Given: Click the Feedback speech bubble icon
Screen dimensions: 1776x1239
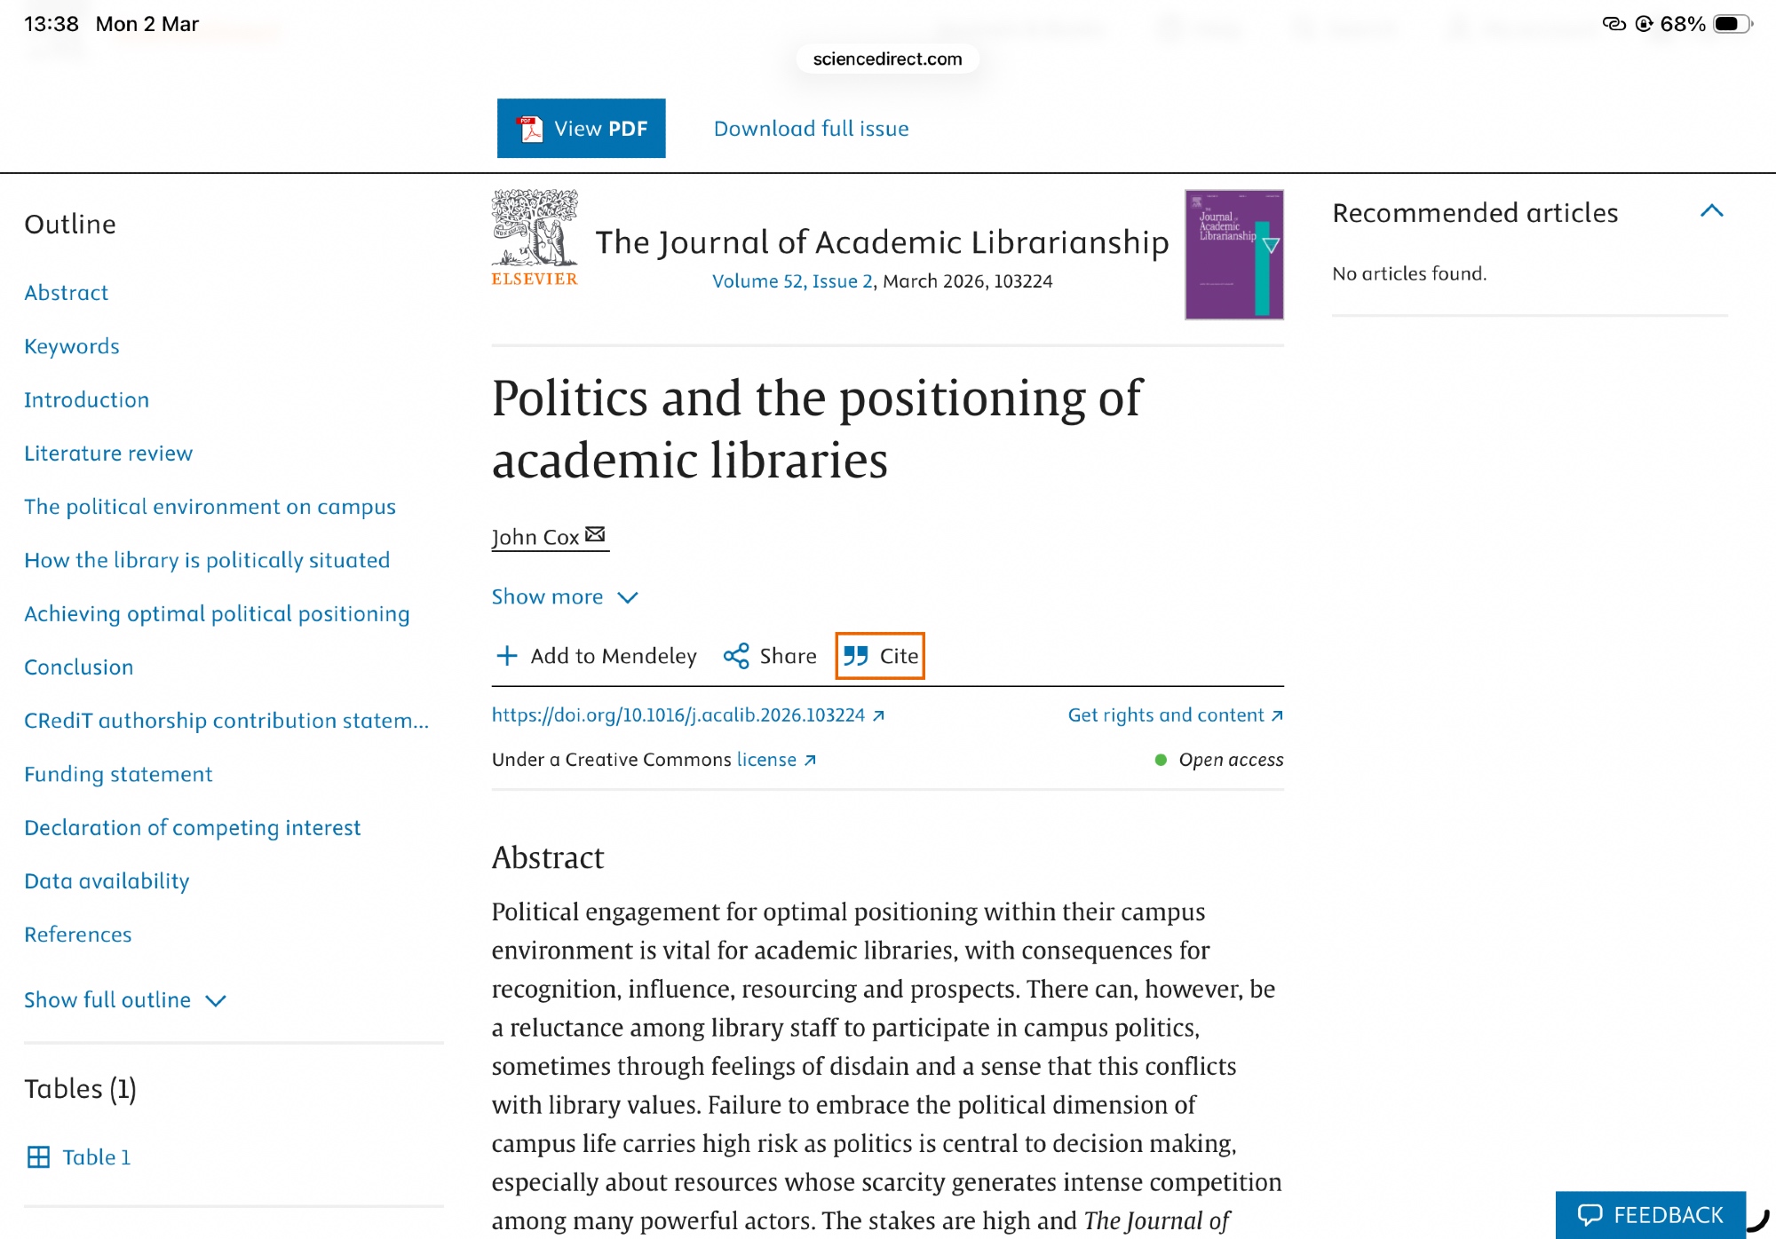Looking at the screenshot, I should pos(1590,1214).
